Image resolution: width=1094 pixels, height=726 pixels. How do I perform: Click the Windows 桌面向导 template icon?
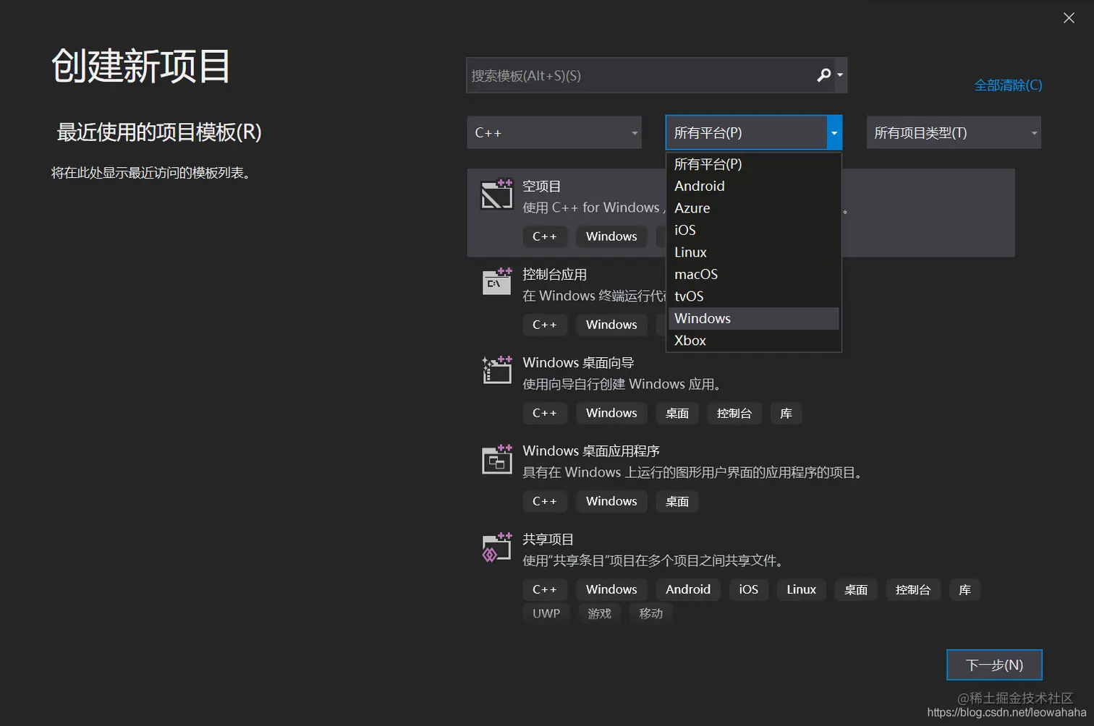496,370
